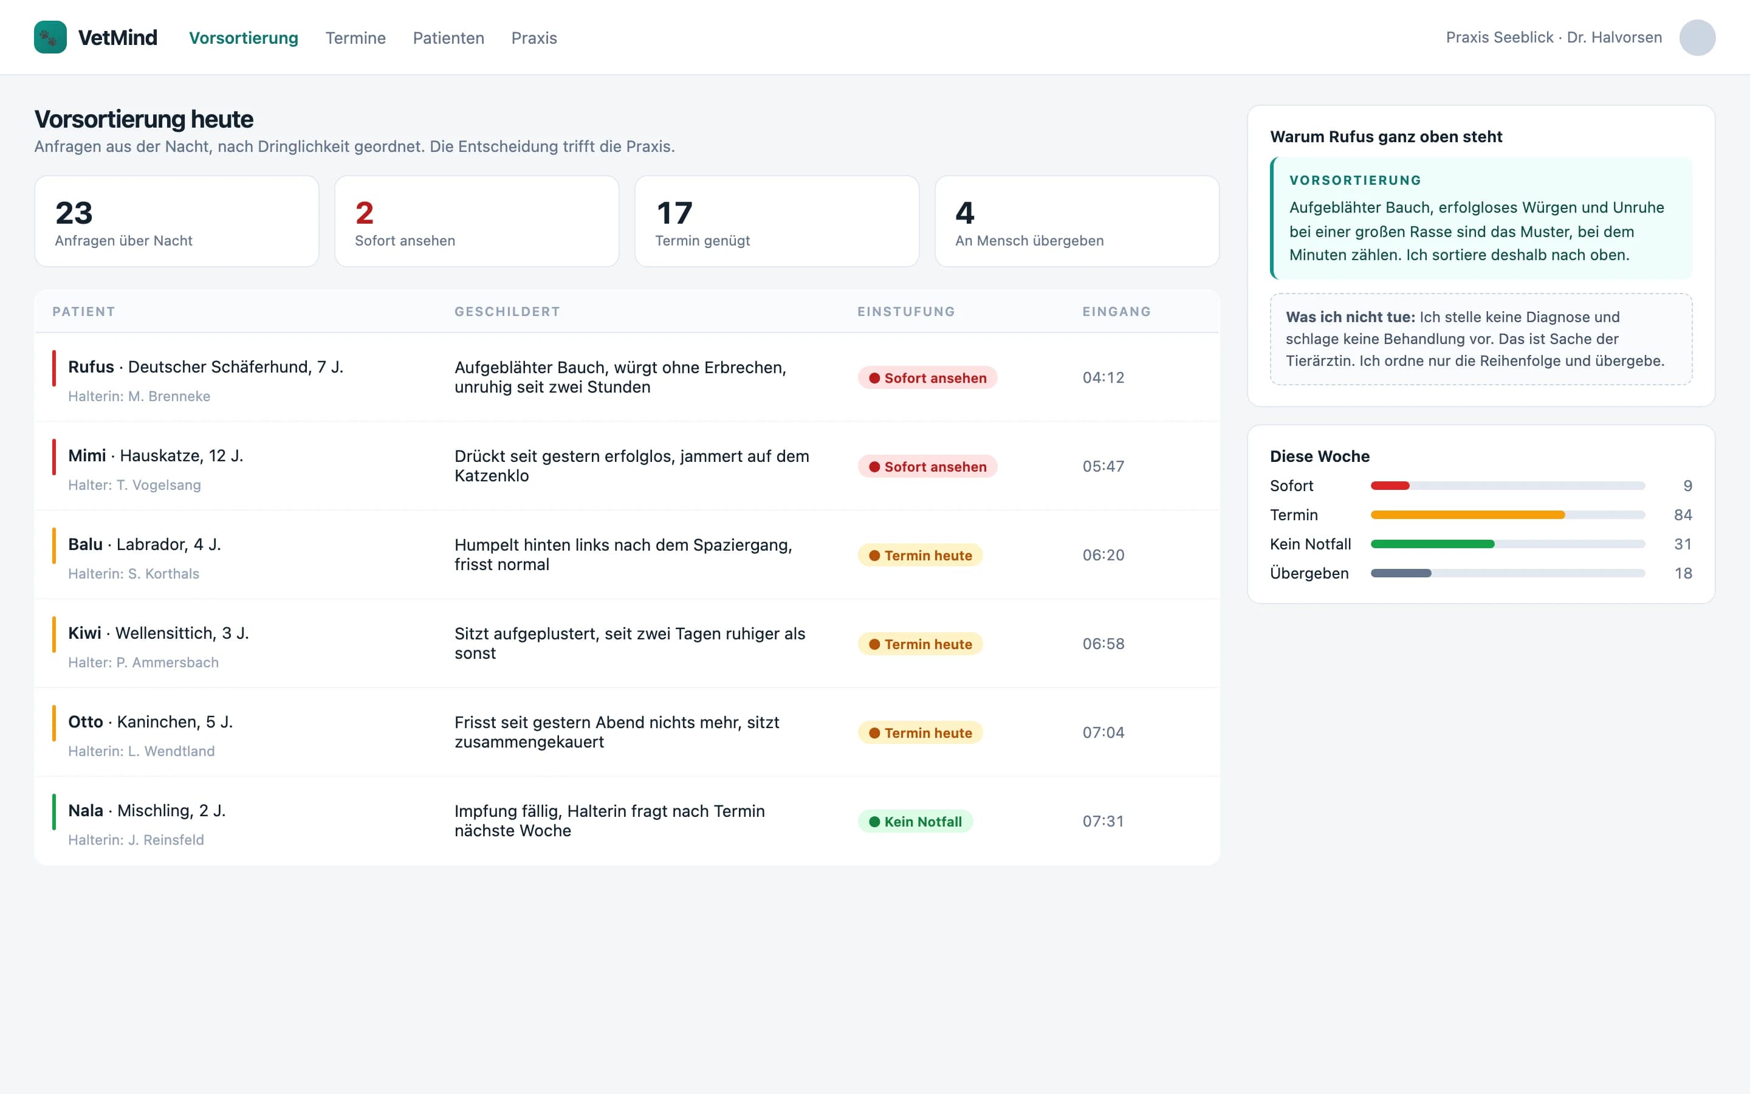Screen dimensions: 1750x1094
Task: Click the Was ich nicht tue note
Action: click(1481, 339)
